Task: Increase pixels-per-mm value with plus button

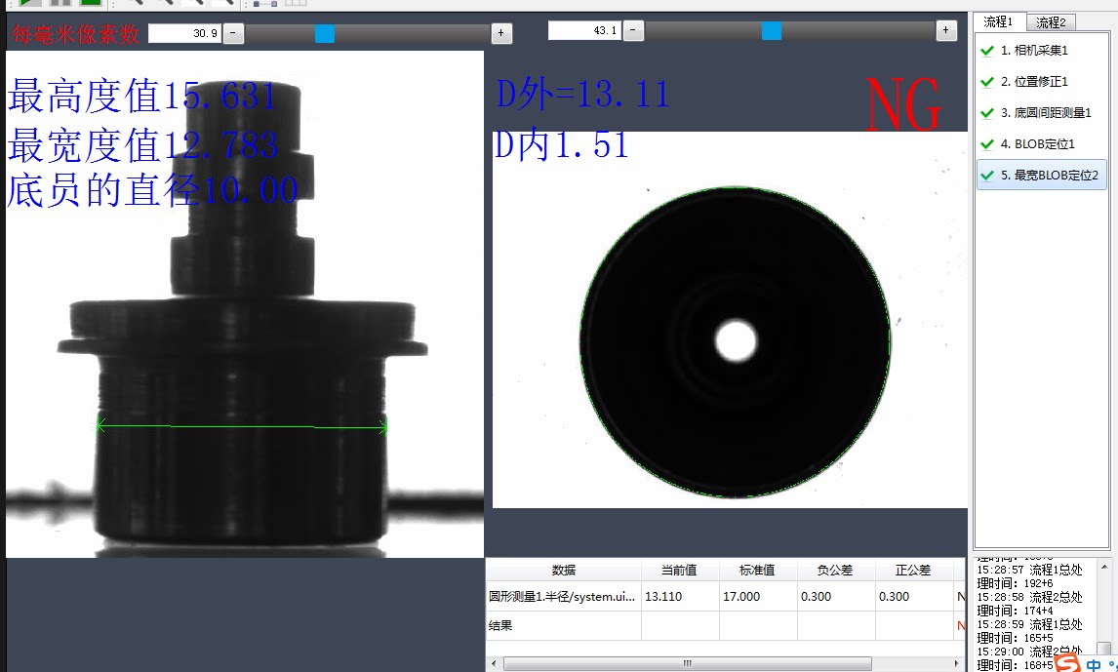Action: pos(501,33)
